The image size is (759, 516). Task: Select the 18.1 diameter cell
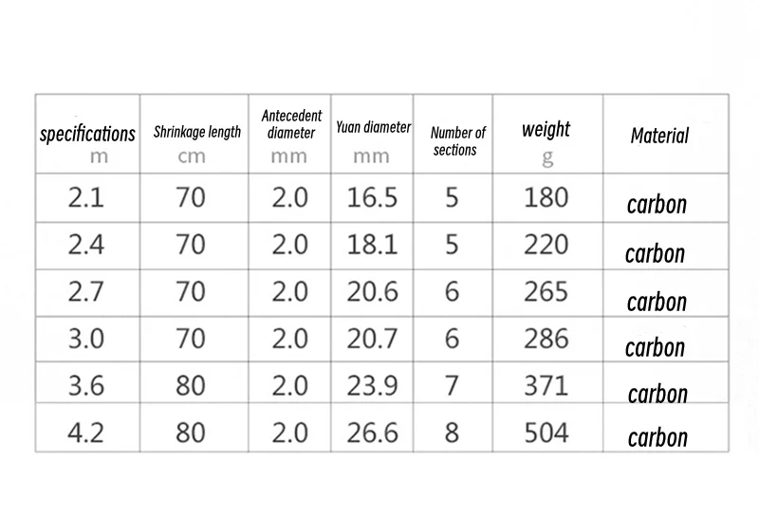tap(372, 245)
